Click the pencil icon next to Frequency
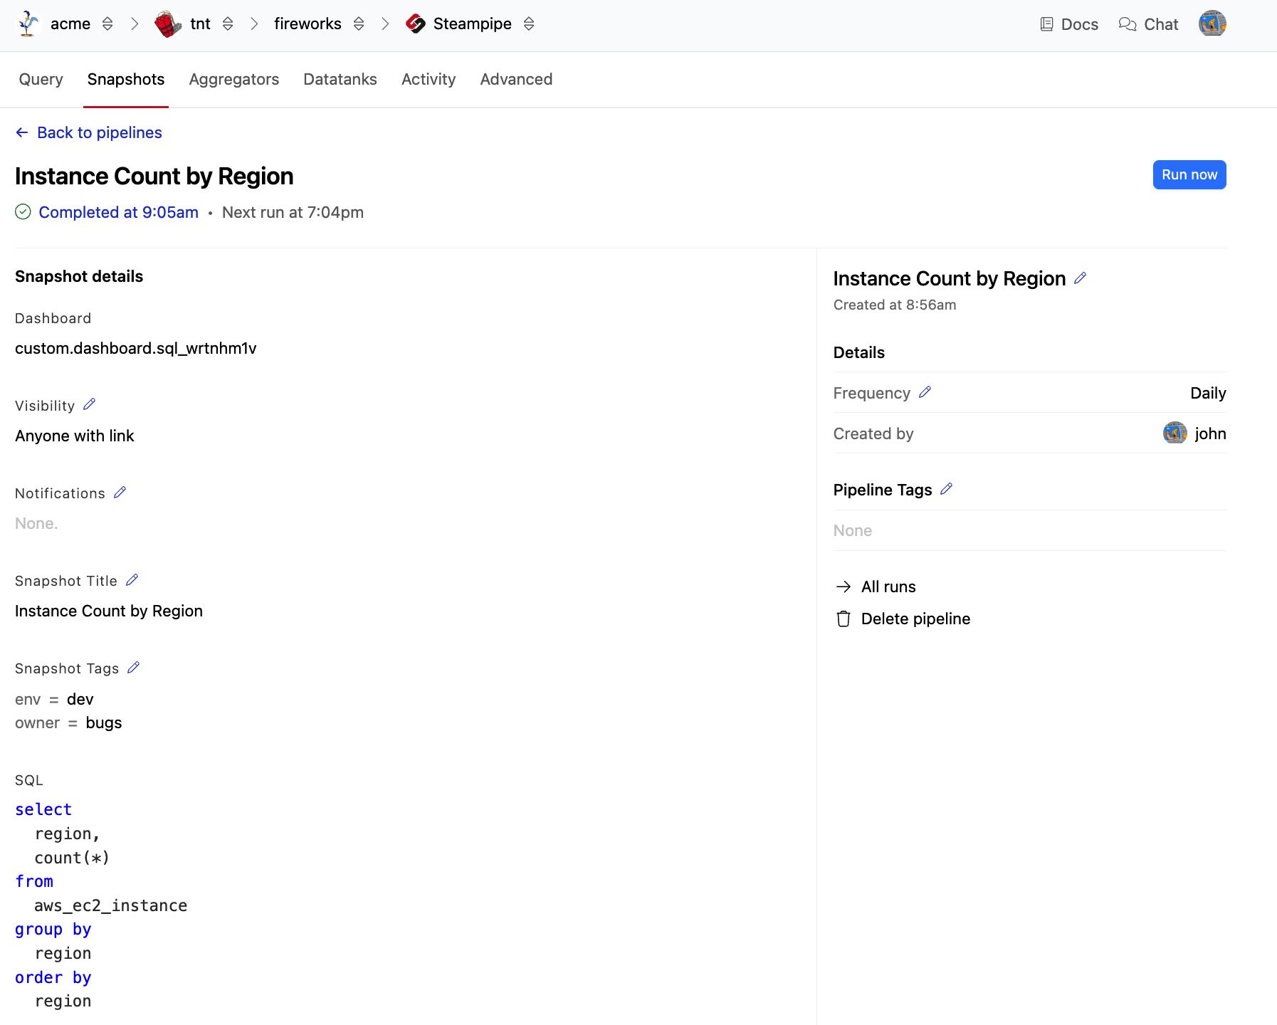Image resolution: width=1277 pixels, height=1025 pixels. point(925,393)
